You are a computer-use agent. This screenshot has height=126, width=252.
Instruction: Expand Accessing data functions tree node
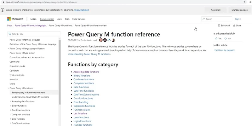[11, 101]
